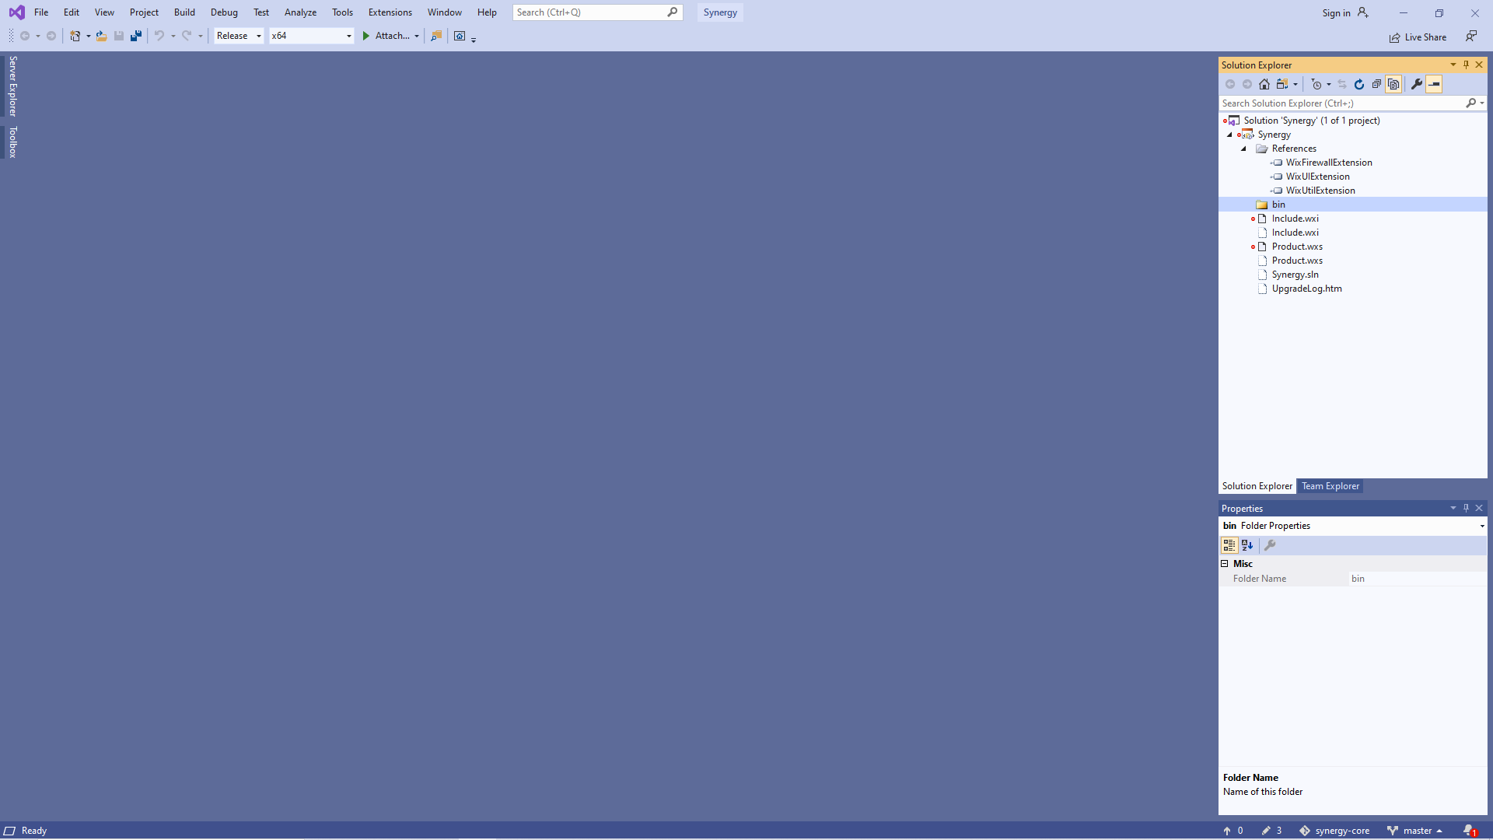Open the Build menu
Image resolution: width=1493 pixels, height=840 pixels.
click(184, 12)
